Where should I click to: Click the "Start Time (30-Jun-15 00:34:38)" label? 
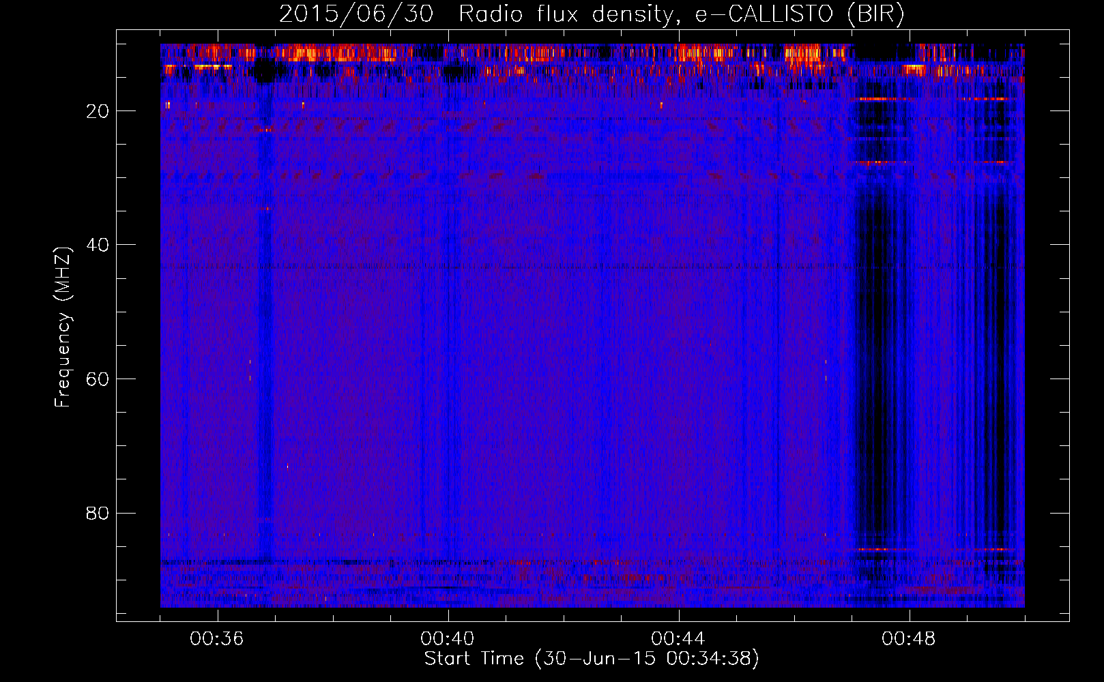pyautogui.click(x=592, y=659)
